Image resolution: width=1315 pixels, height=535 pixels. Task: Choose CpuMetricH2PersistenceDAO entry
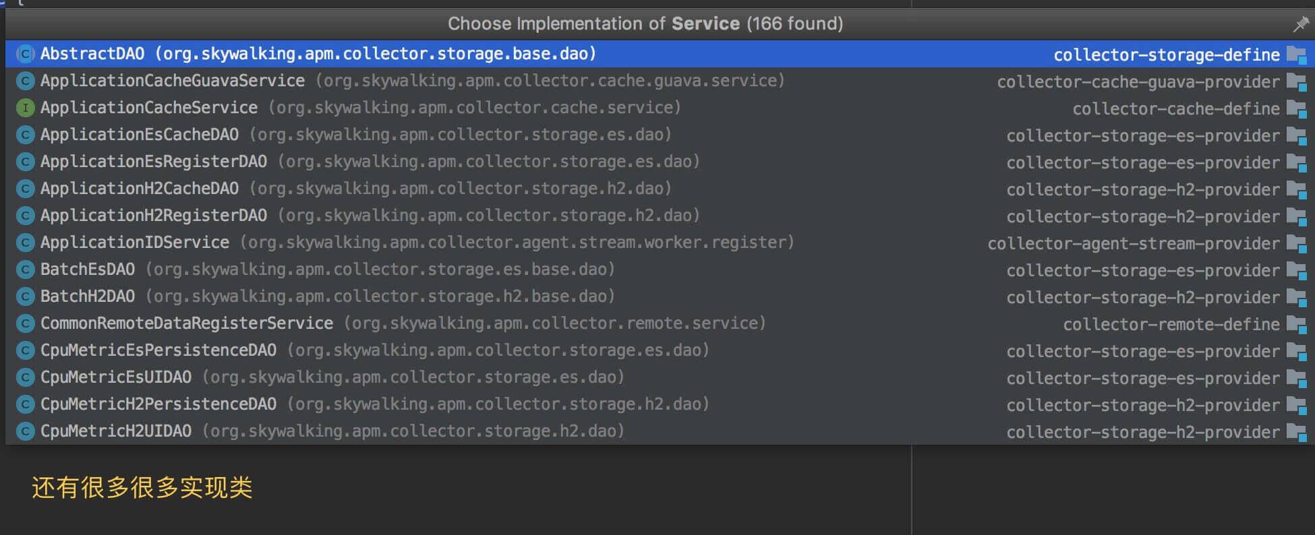tap(660, 404)
